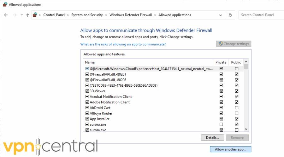Uncheck App Installer name checkbox
Screen dimensions: 284x157
87,119
